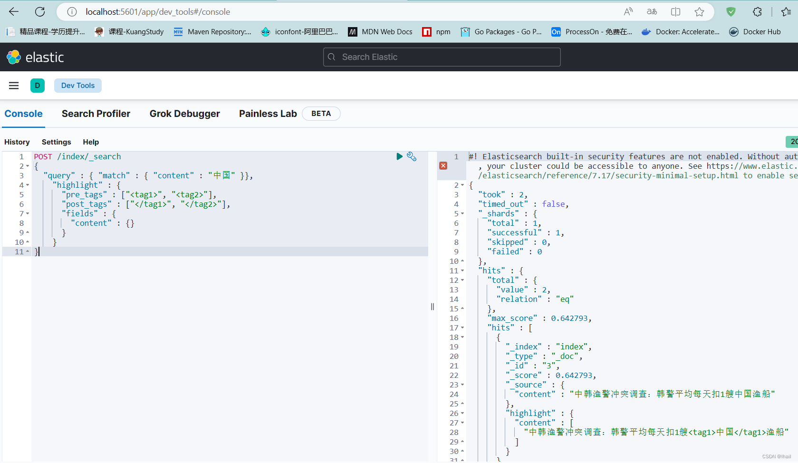Click "max_score" value in output
The height and width of the screenshot is (463, 798).
pos(569,318)
